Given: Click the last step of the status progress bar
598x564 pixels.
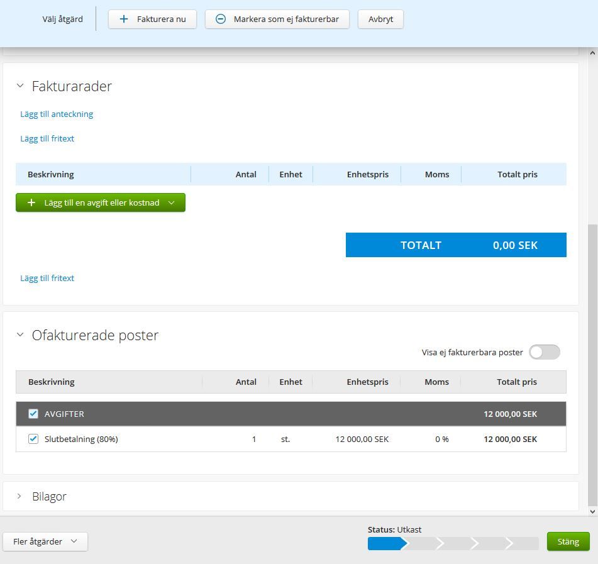Looking at the screenshot, I should (x=524, y=543).
